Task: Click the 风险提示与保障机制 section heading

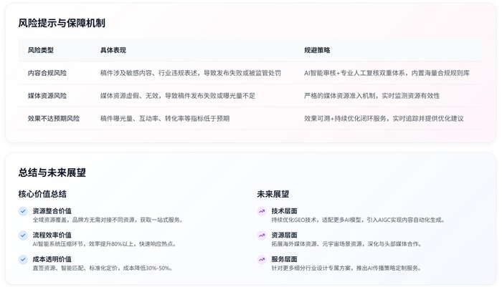Action: [x=62, y=23]
